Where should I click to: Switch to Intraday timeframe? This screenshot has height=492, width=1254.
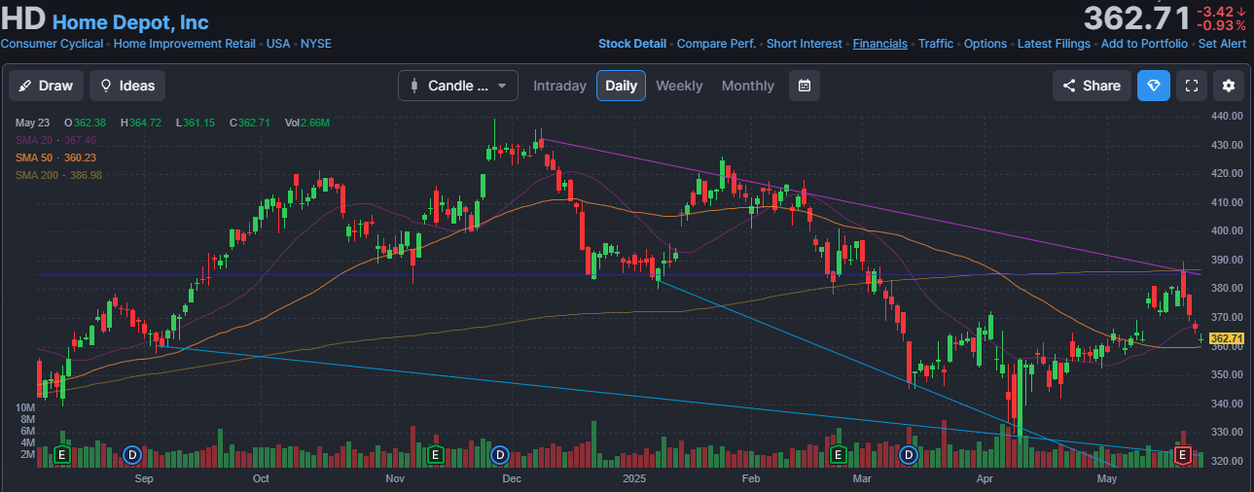[559, 86]
